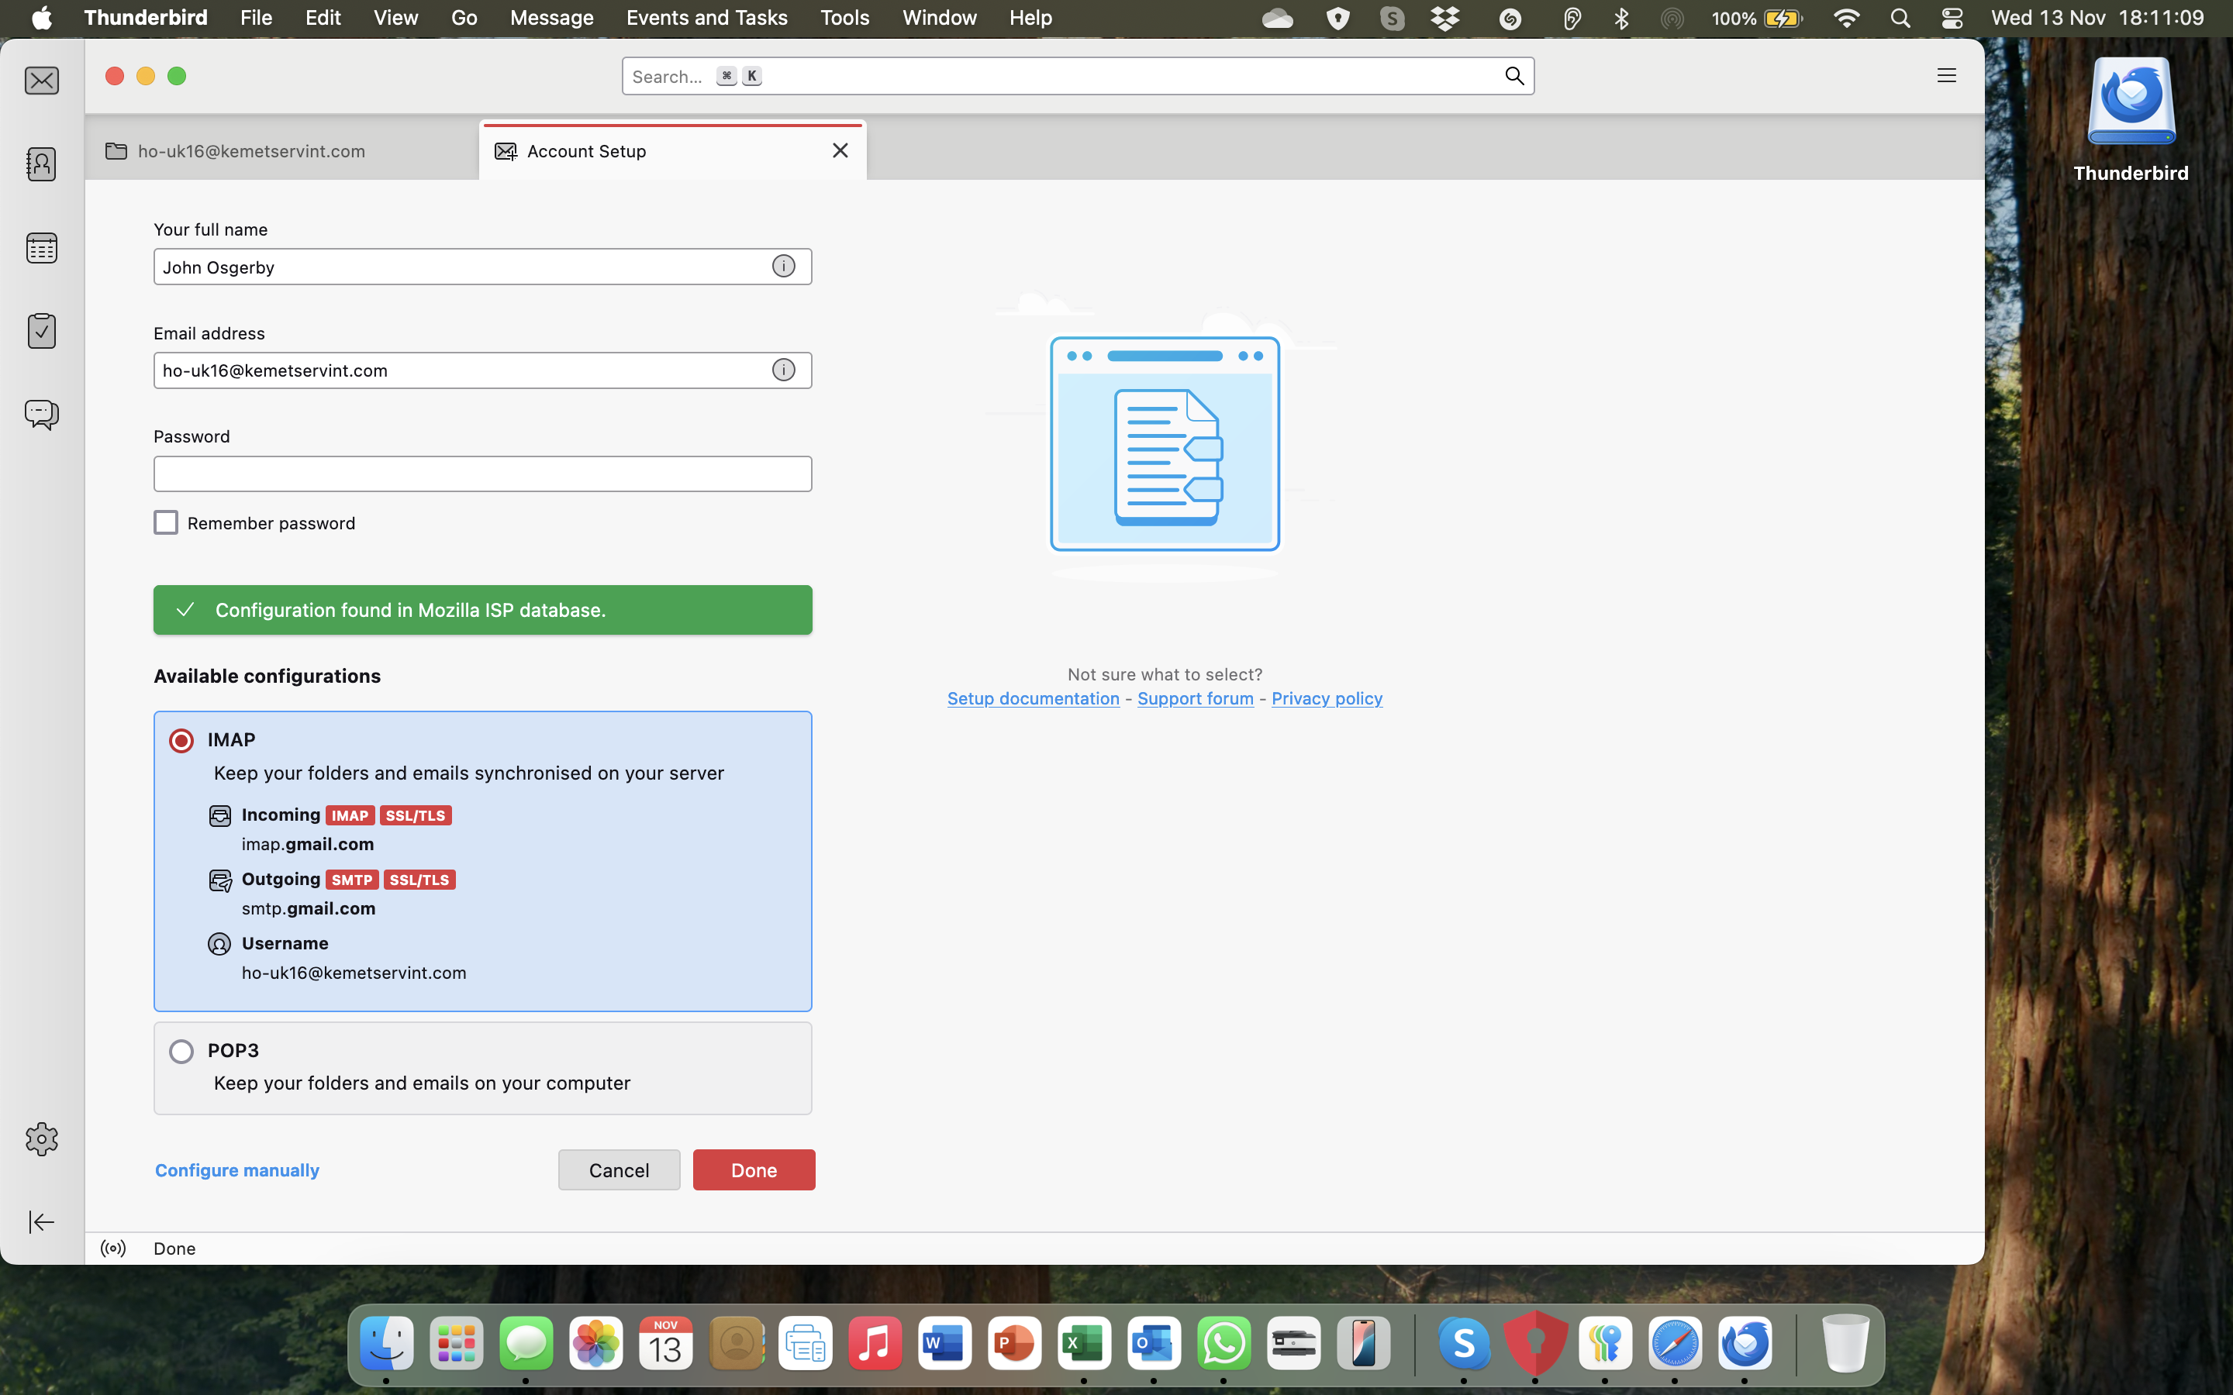Open the Thunderbird app menu hamburger button
Screen dimensions: 2233x1395
1946,76
